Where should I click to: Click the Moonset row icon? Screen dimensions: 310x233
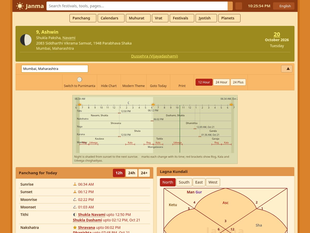[x=75, y=207]
